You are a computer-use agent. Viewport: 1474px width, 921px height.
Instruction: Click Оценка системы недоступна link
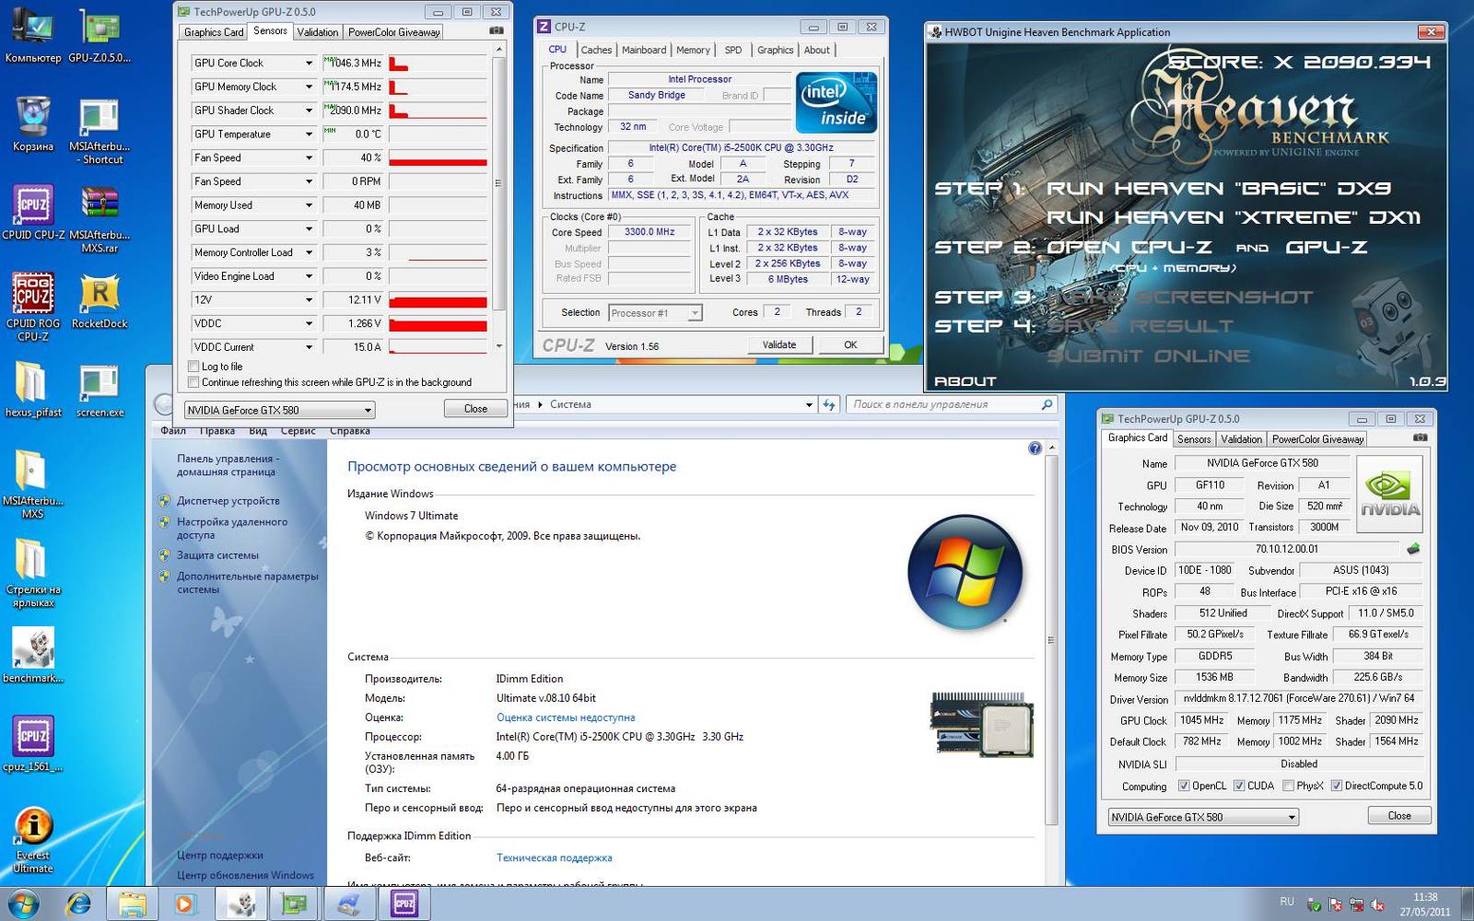(566, 717)
